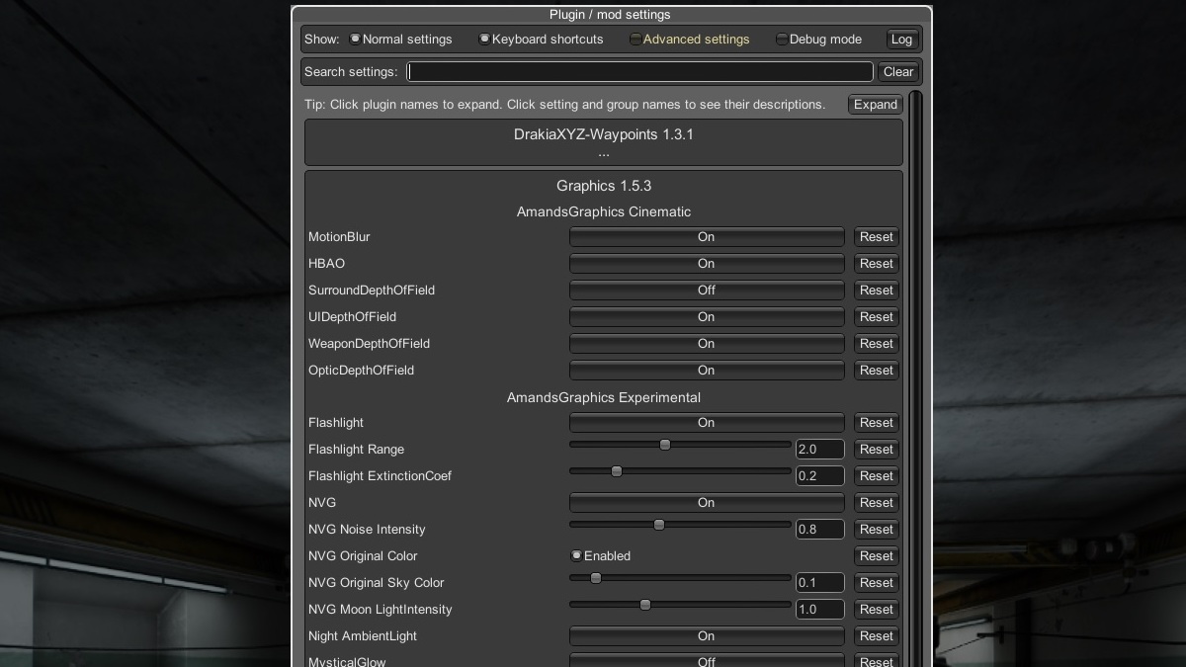Viewport: 1186px width, 667px height.
Task: Turn off MotionBlur toggle
Action: 706,237
